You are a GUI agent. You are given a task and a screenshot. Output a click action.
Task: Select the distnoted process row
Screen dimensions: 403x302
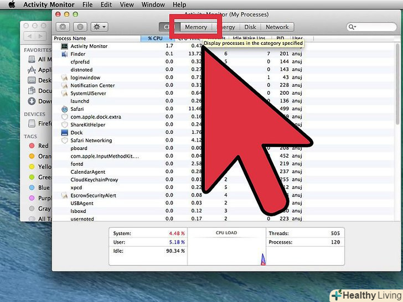tap(223, 70)
